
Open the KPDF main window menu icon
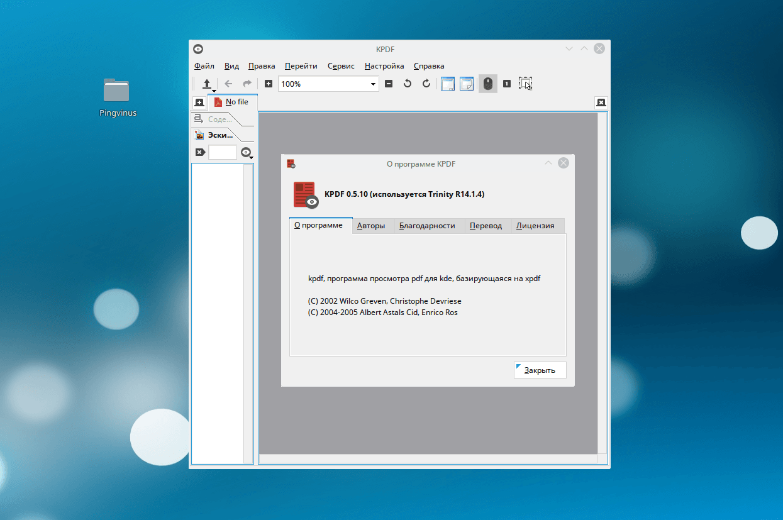tap(198, 49)
